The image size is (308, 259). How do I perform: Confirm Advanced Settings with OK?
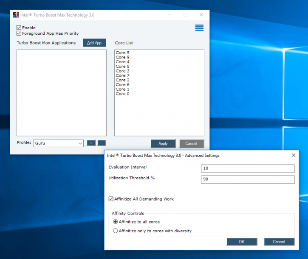coord(242,242)
